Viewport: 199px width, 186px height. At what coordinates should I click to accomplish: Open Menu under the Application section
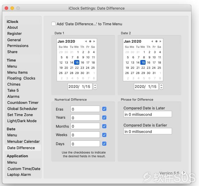[x=12, y=162]
